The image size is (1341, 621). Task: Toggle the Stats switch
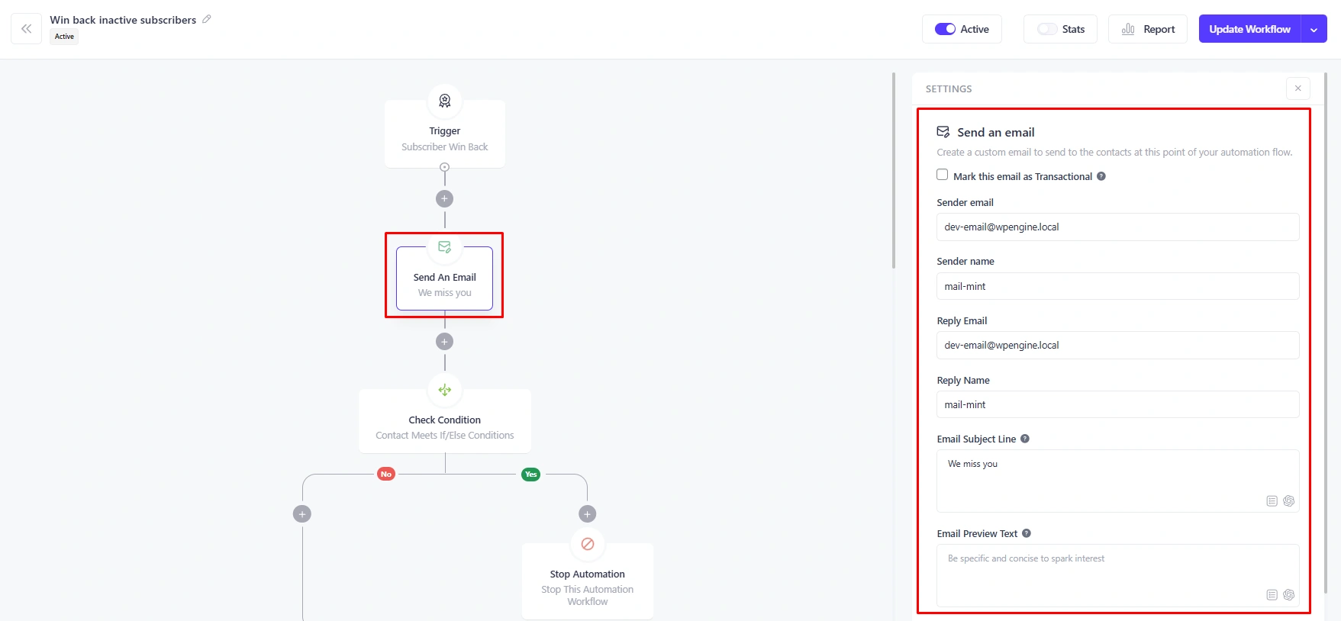[x=1047, y=29]
